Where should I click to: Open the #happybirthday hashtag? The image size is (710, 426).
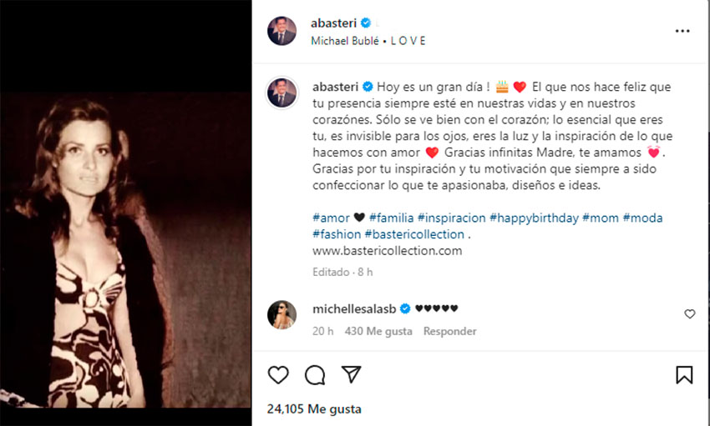pyautogui.click(x=535, y=218)
